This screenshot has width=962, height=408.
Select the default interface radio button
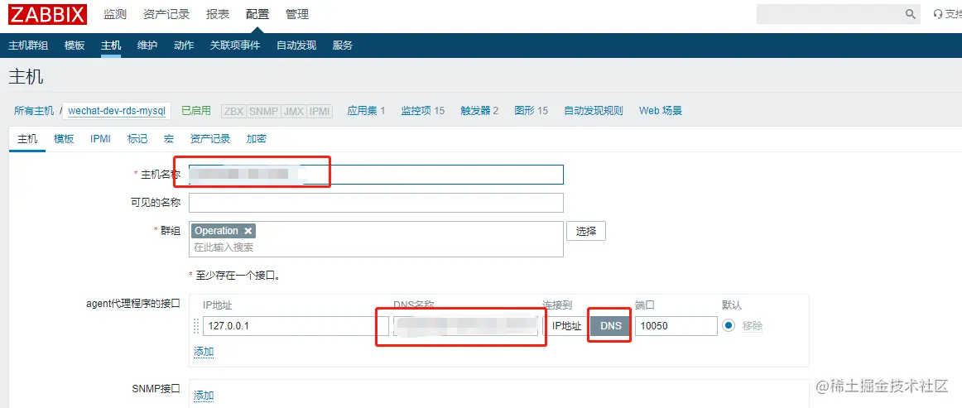coord(729,326)
